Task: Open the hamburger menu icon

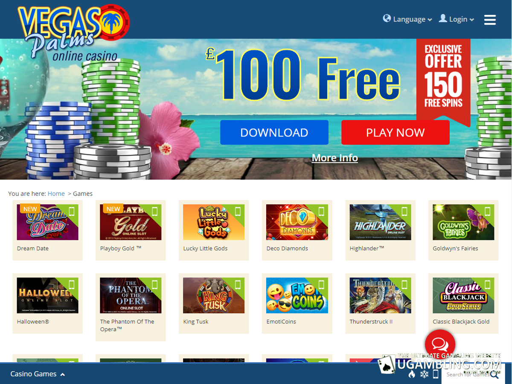Action: tap(490, 19)
